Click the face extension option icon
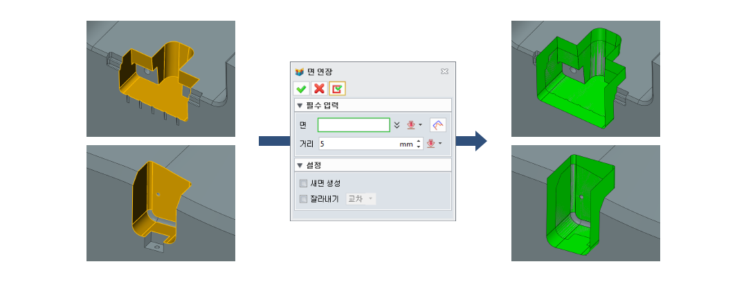Viewport: 746px width, 282px height. 437,124
